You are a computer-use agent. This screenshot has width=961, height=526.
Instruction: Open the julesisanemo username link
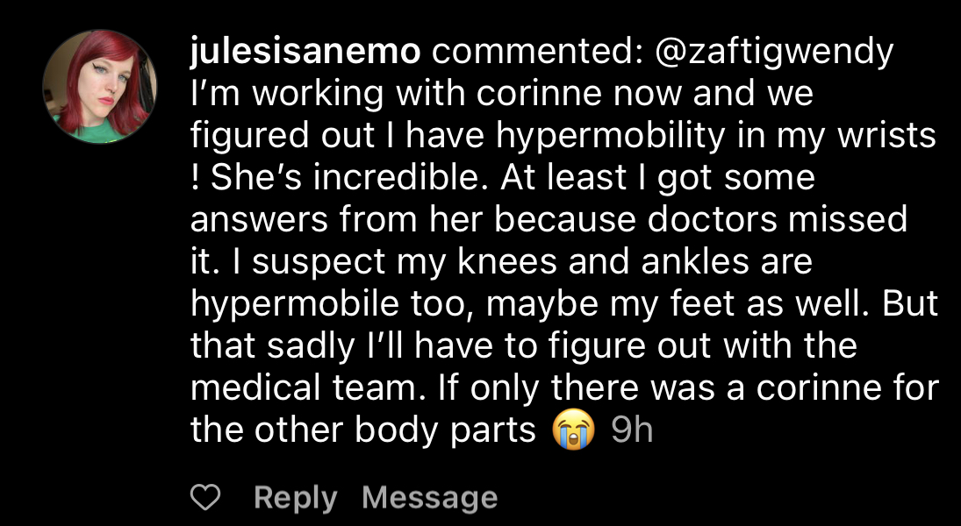pos(306,53)
